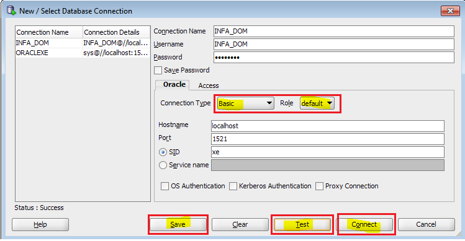The height and width of the screenshot is (241, 465).
Task: Click the Hostname field containing localhost
Action: pyautogui.click(x=328, y=126)
